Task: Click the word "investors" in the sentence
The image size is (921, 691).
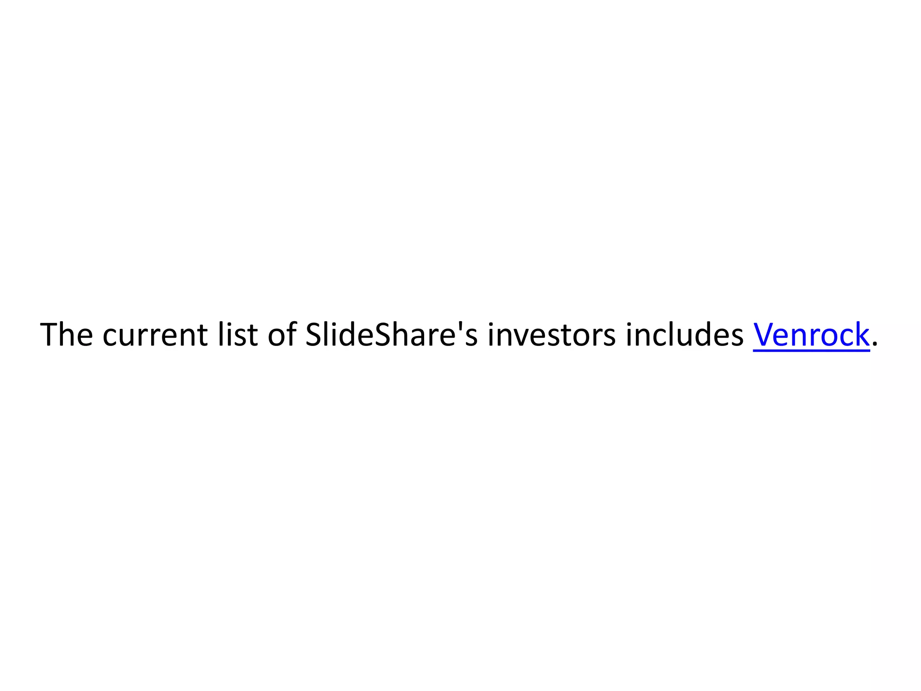Action: point(551,335)
